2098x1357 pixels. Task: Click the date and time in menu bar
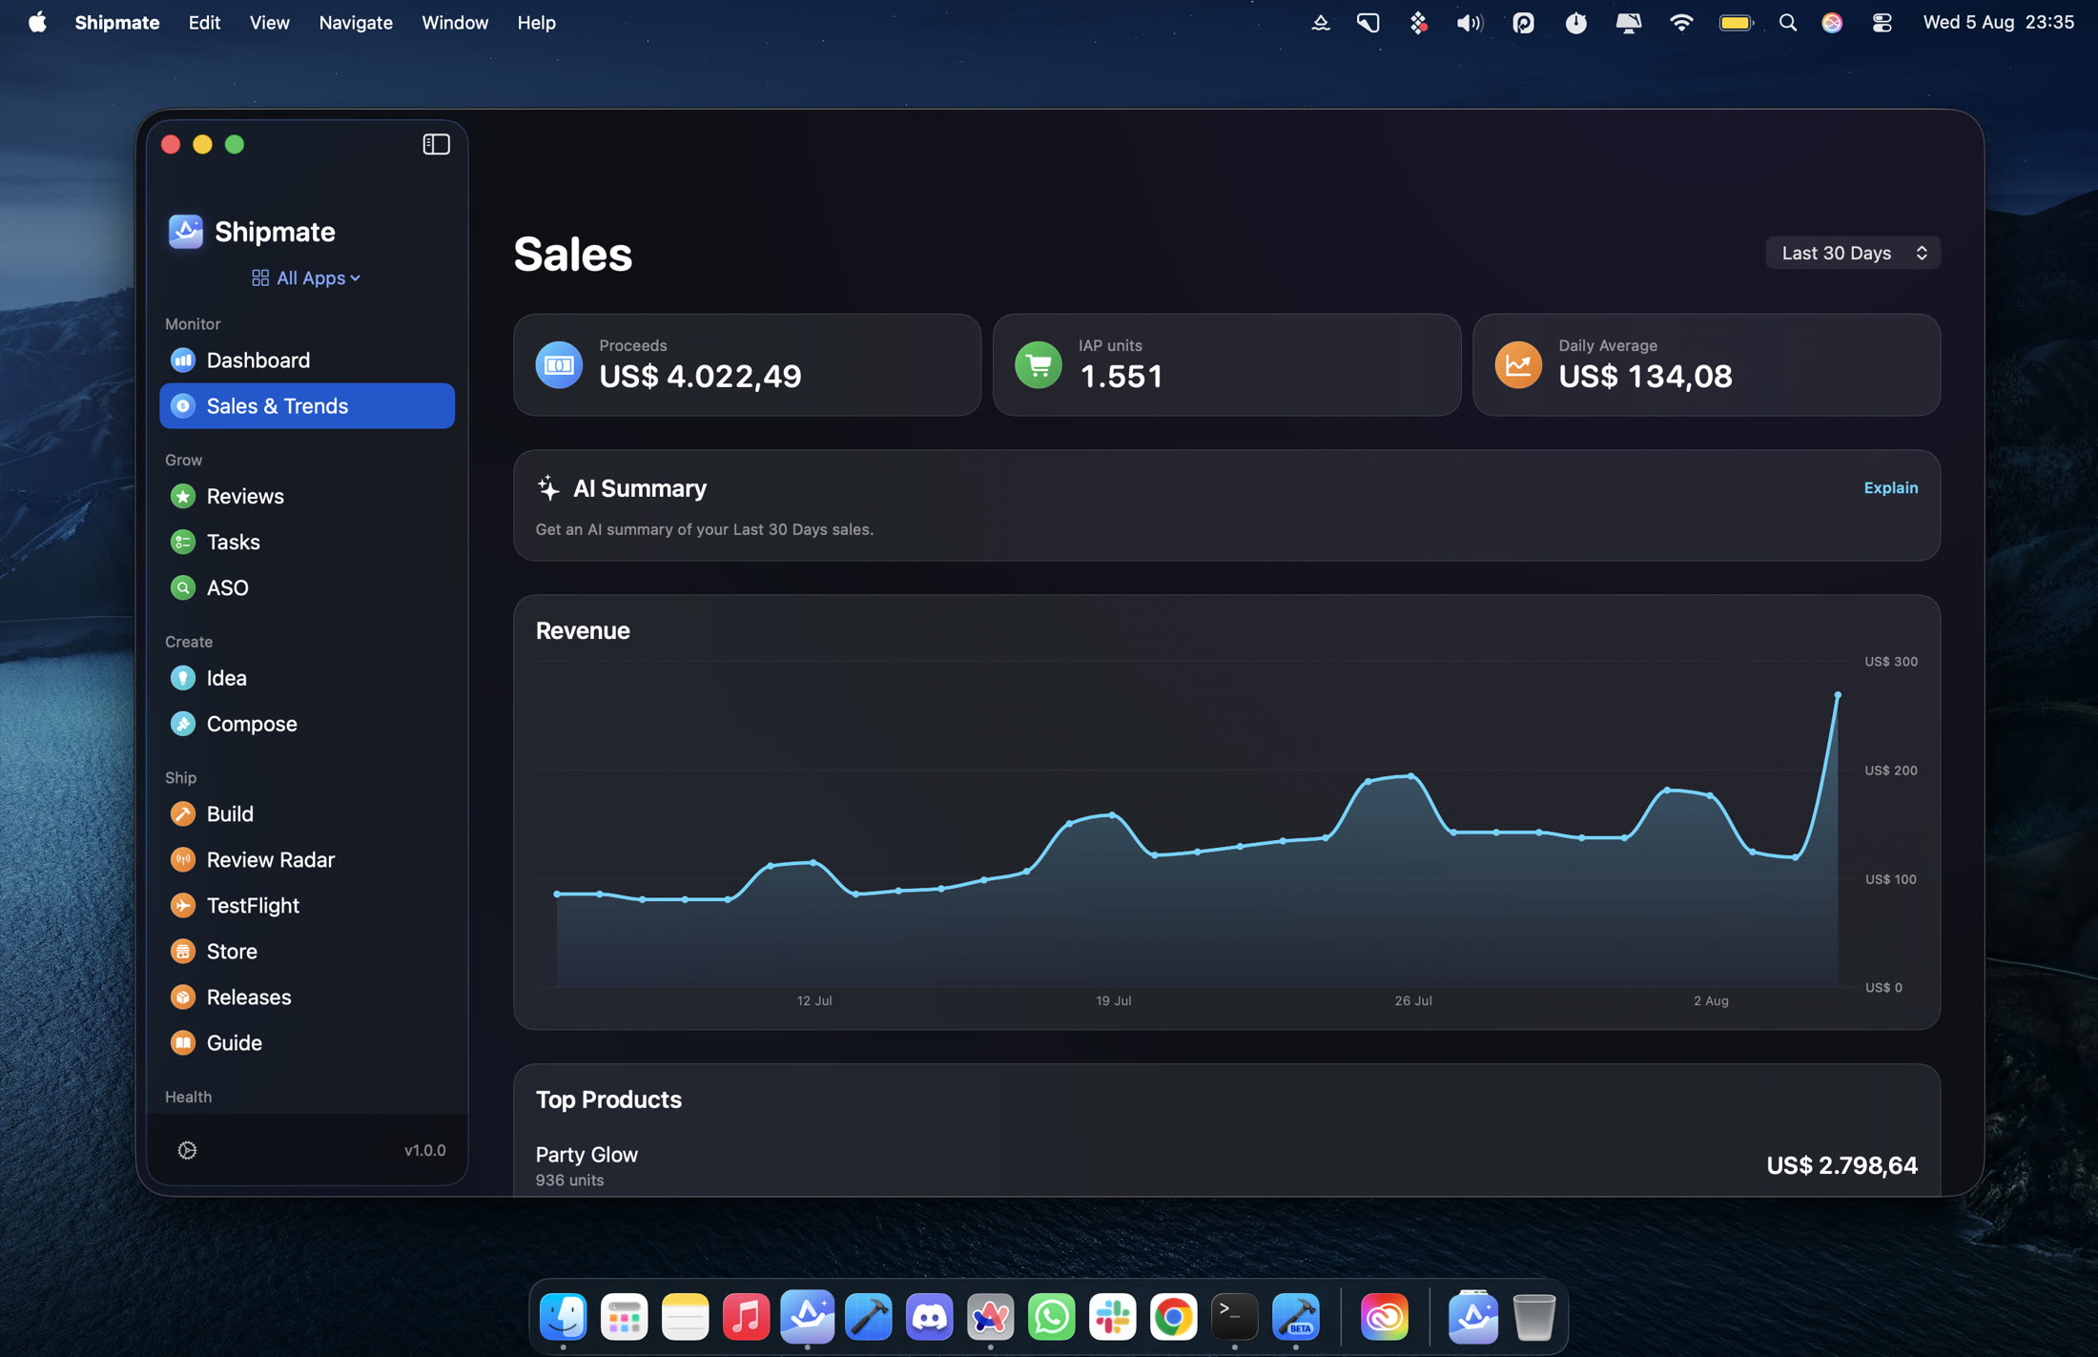pos(1998,22)
